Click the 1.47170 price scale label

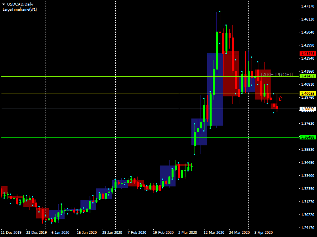click(308, 6)
